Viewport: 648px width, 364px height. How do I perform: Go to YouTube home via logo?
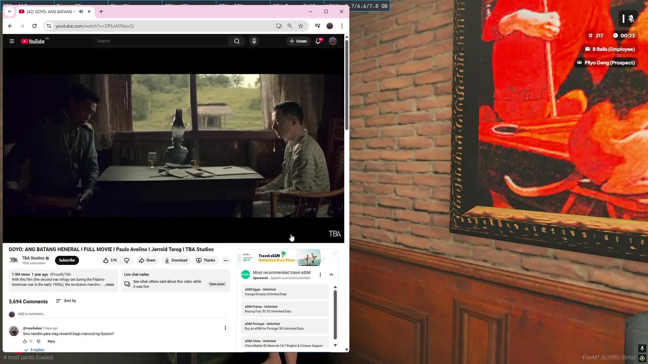[x=33, y=41]
